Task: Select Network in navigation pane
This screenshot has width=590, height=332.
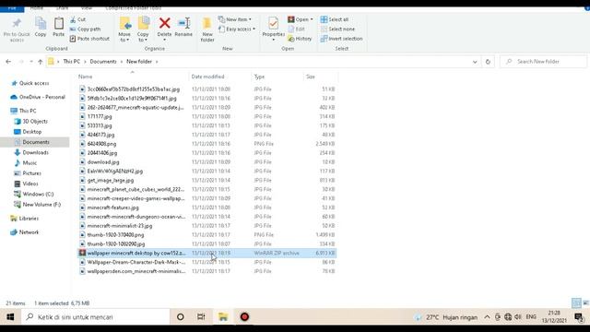Action: click(25, 232)
